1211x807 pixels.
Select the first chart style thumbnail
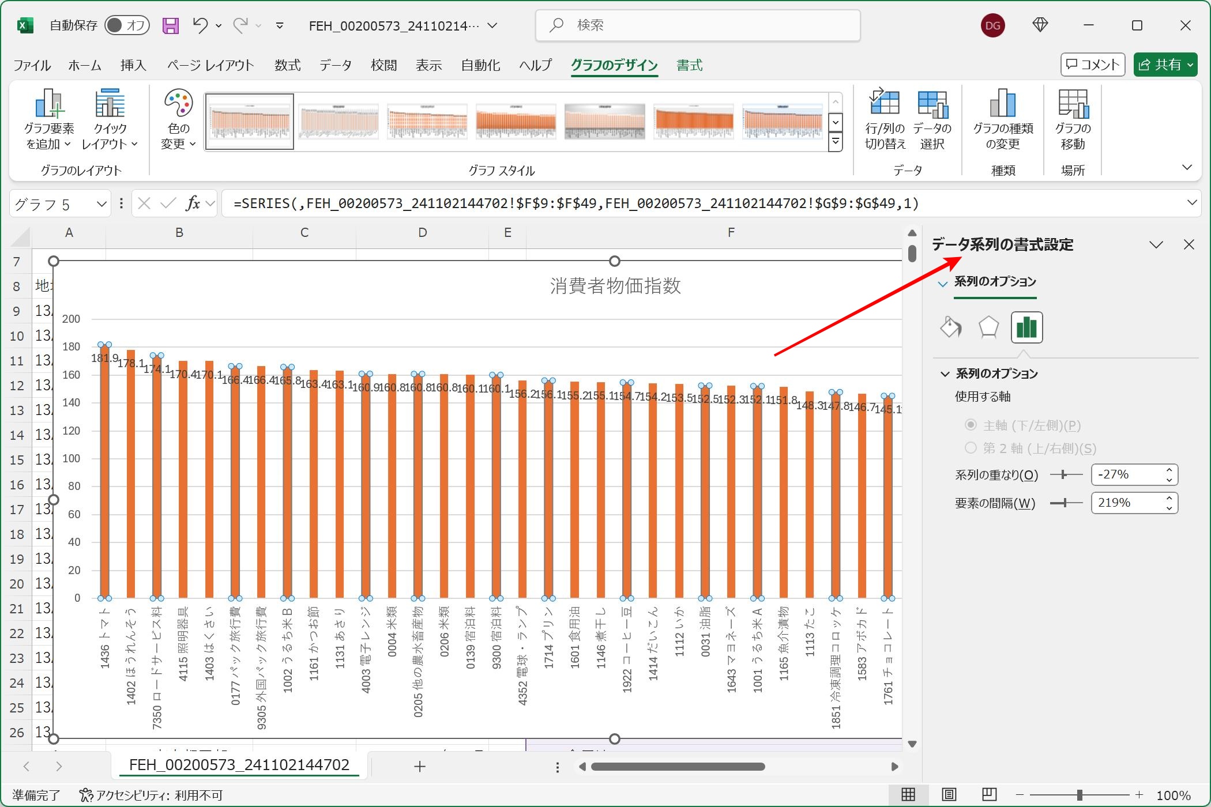[x=250, y=122]
